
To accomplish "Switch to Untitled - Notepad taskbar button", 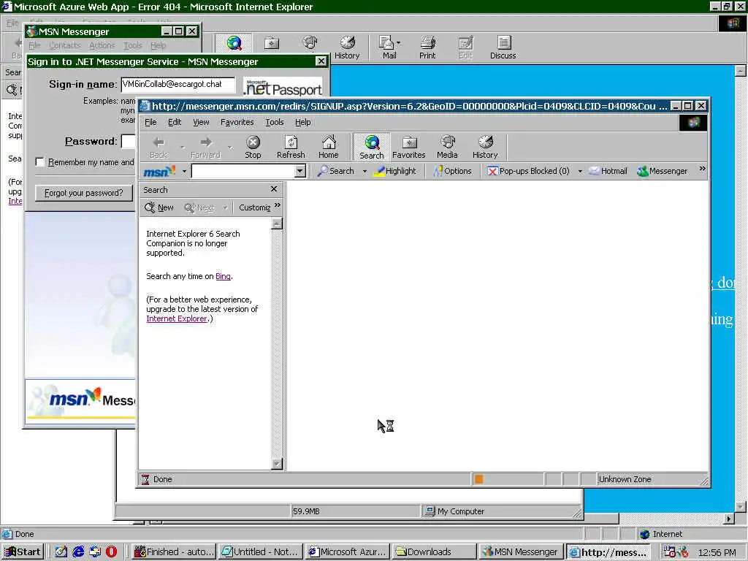I will click(262, 552).
